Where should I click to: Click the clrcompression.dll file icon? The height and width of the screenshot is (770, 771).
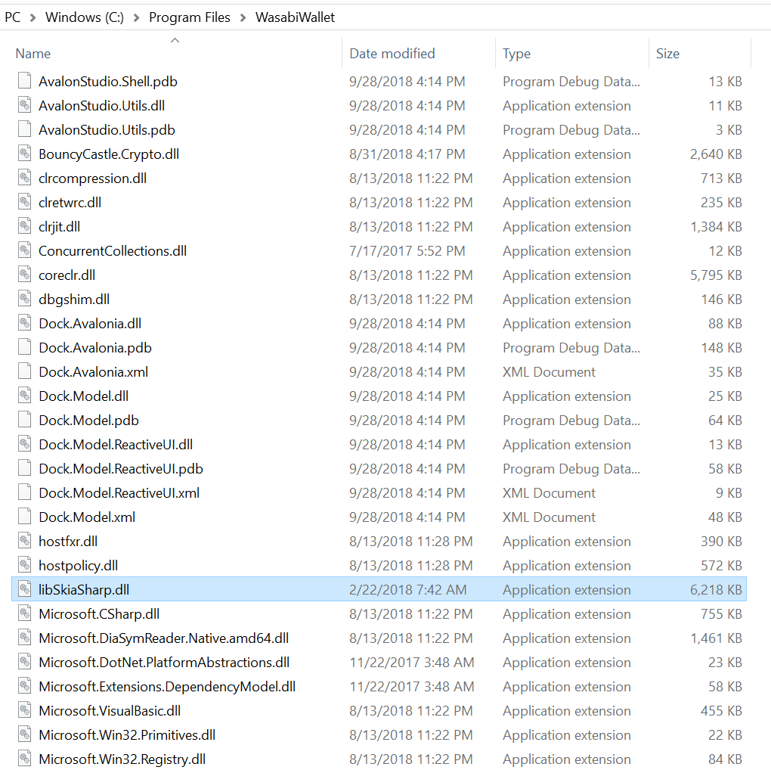[x=25, y=178]
